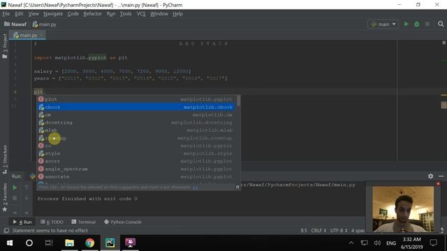Screen dimensions: 447x251
Task: Rerun main with Run panel green arrow
Action: click(x=15, y=188)
